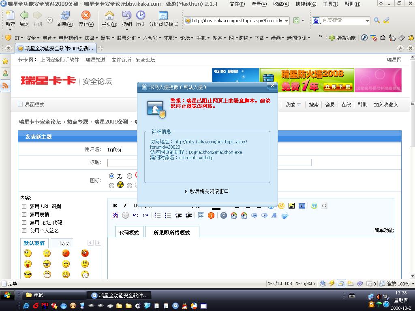Open the 收藏(A) menu
415x311 pixels.
281,4
